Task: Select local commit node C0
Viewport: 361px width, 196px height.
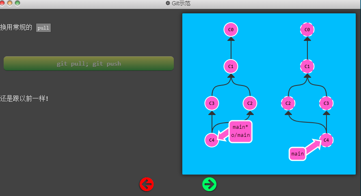Action: pyautogui.click(x=231, y=30)
